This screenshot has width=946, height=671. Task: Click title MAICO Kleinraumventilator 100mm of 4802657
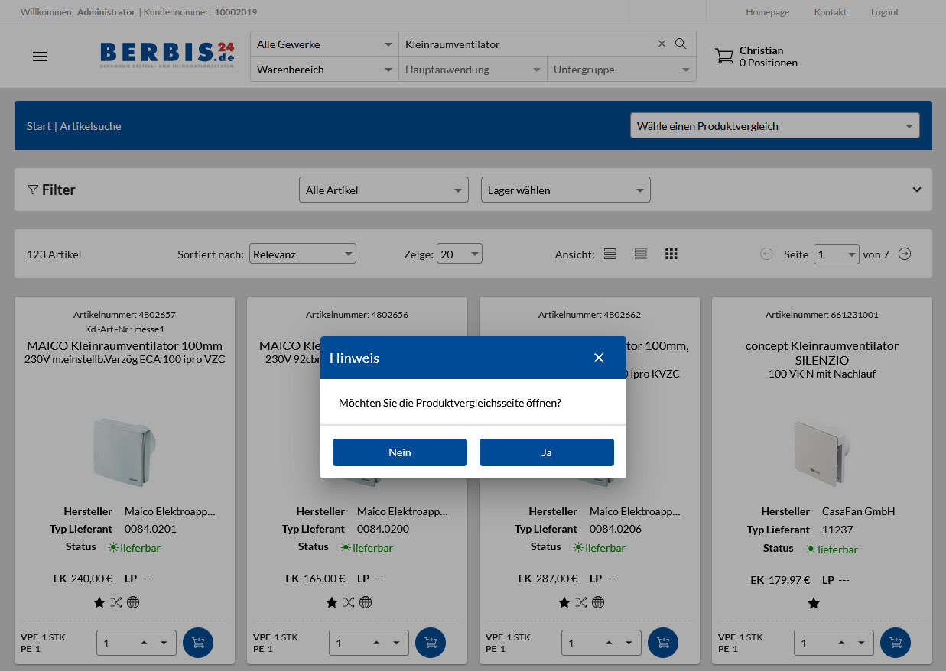coord(125,345)
